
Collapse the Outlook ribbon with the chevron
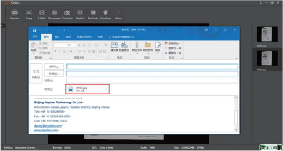[236, 58]
